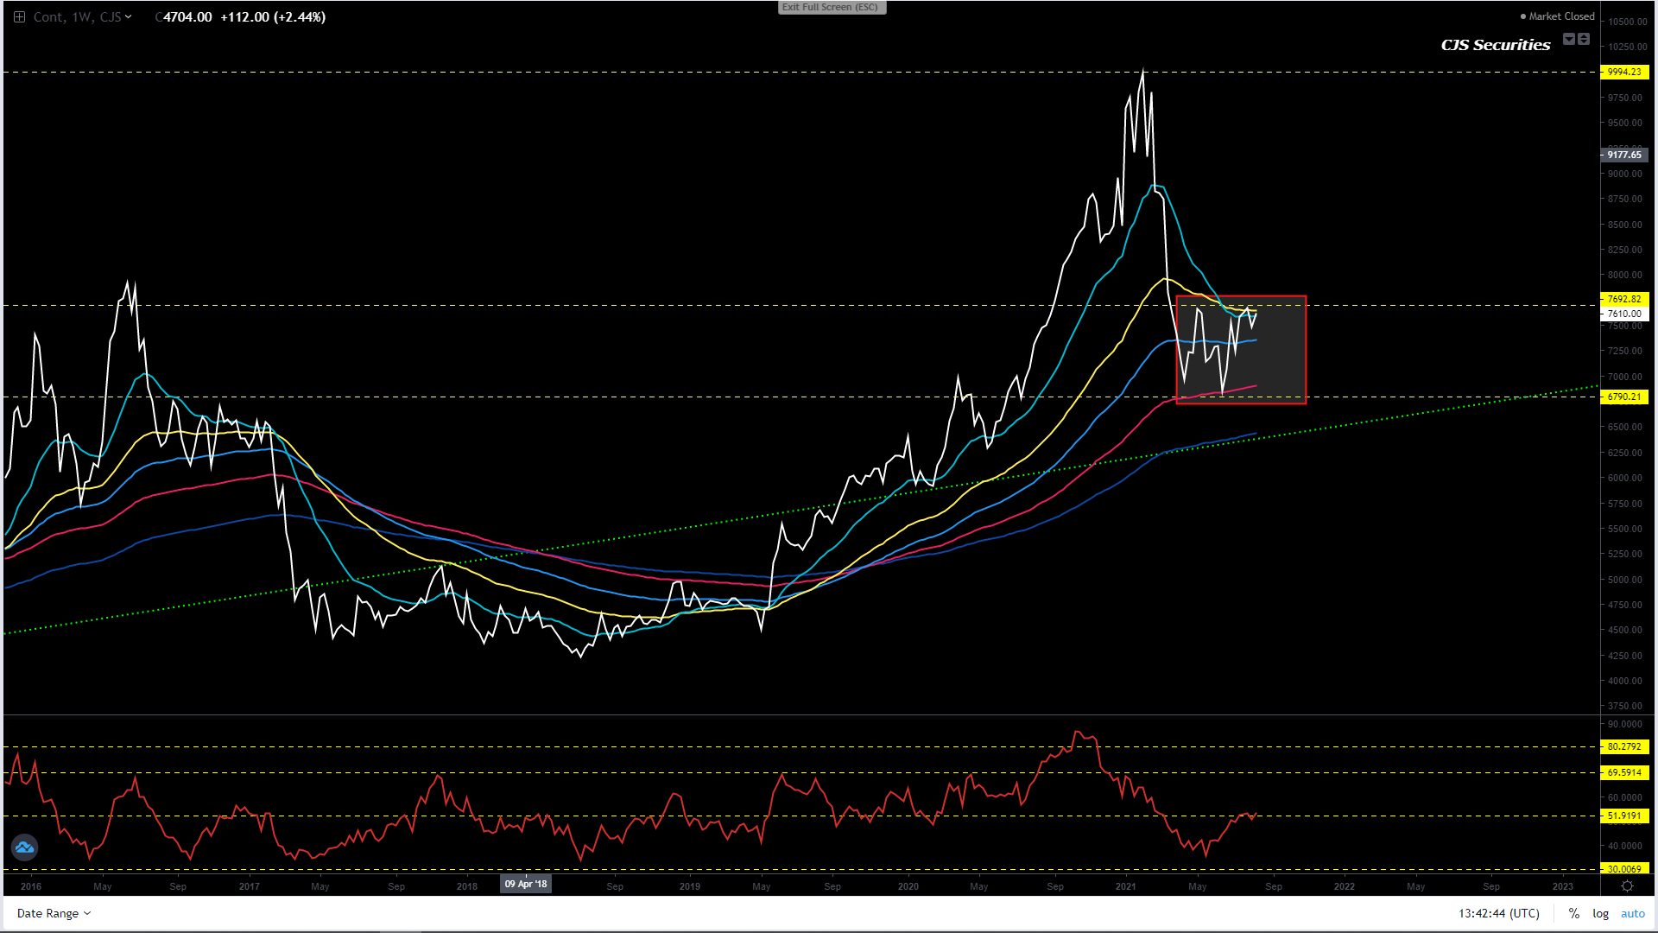Click the 09 Apr '18 date marker
This screenshot has width=1658, height=933.
point(526,884)
